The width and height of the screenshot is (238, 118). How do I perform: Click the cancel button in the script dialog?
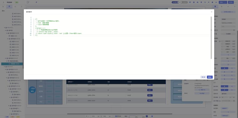pyautogui.click(x=203, y=77)
